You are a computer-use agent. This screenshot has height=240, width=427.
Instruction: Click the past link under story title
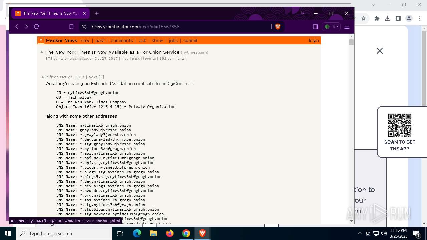136,59
